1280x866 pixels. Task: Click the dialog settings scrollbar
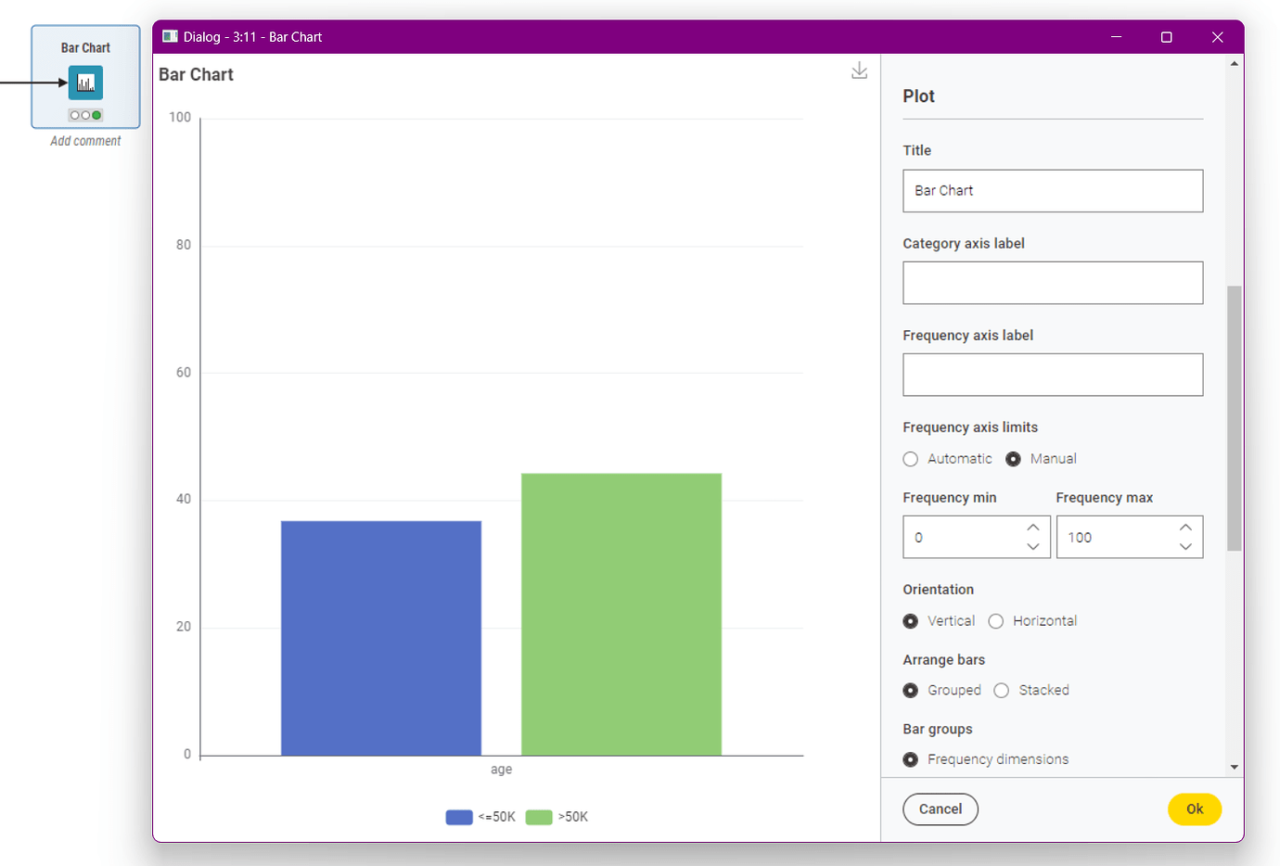(1233, 417)
